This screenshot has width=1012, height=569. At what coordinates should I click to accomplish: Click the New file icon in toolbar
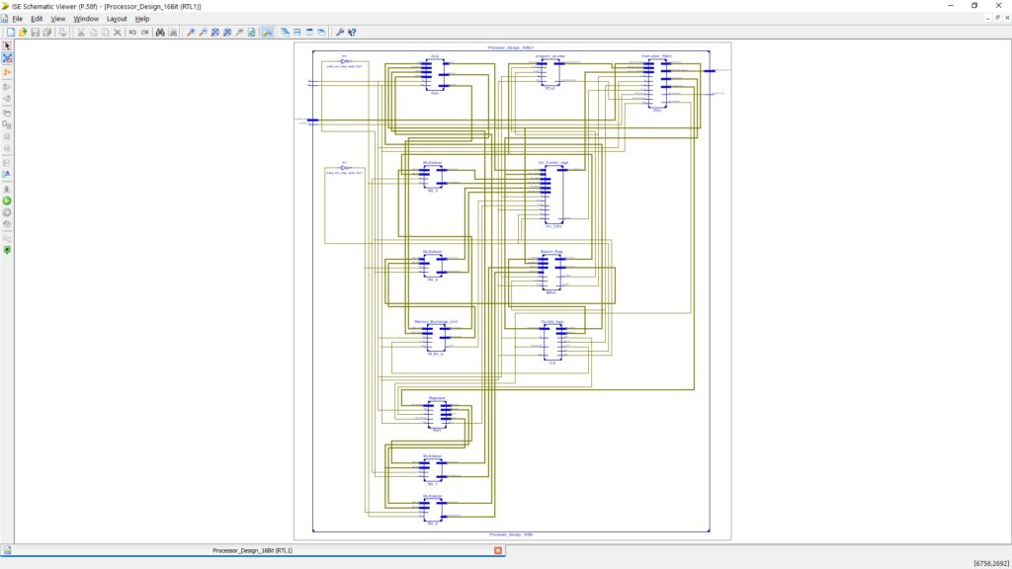[x=11, y=33]
